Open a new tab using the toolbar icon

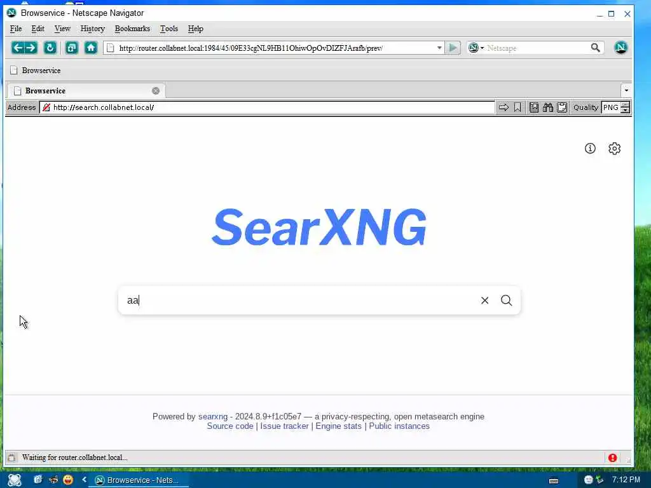click(71, 48)
